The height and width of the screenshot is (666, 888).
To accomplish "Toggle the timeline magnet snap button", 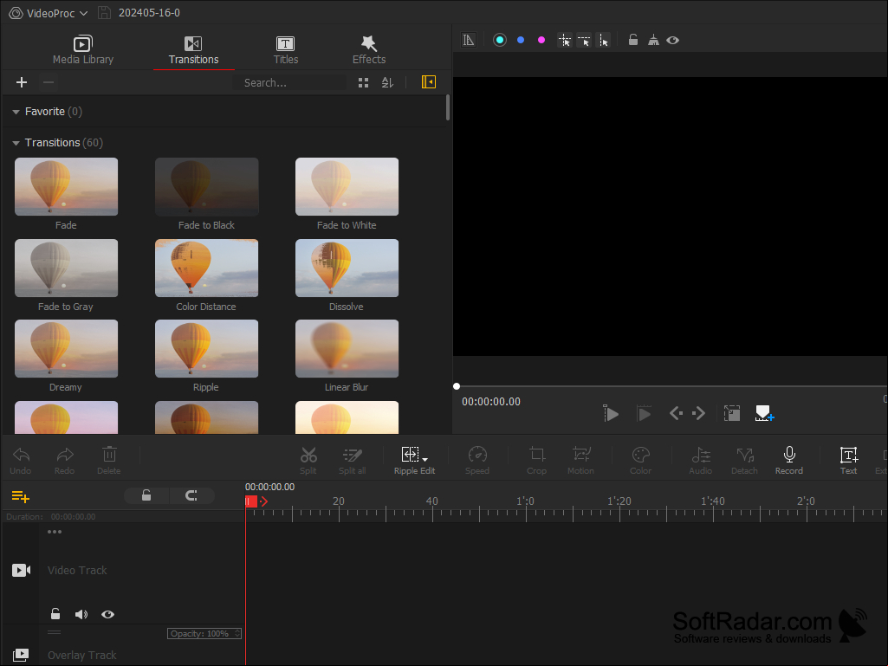I will (x=191, y=496).
